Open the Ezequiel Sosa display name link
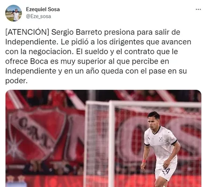The width and height of the screenshot is (203, 187). click(43, 9)
